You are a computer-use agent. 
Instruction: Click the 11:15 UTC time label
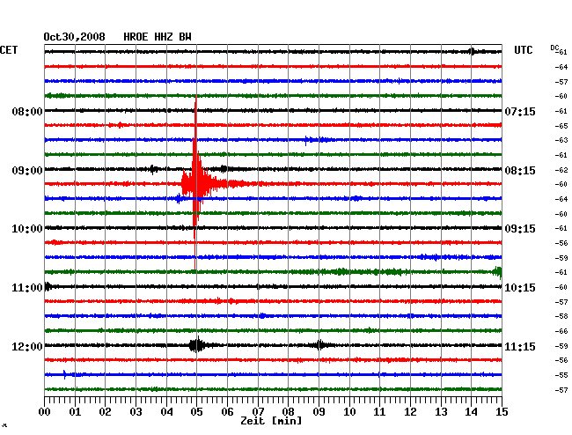520,346
